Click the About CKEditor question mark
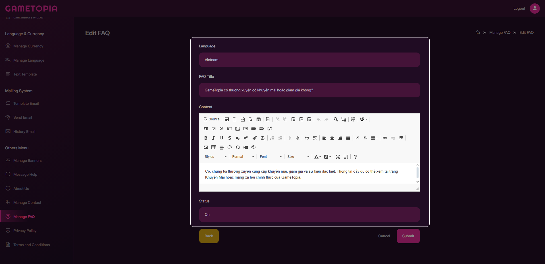The width and height of the screenshot is (545, 264). (x=355, y=157)
